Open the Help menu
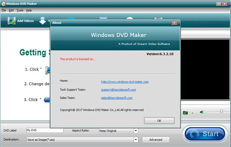The width and height of the screenshot is (231, 147). click(x=29, y=10)
